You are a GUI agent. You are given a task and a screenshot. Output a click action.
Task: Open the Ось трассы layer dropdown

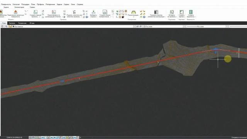coord(134,27)
